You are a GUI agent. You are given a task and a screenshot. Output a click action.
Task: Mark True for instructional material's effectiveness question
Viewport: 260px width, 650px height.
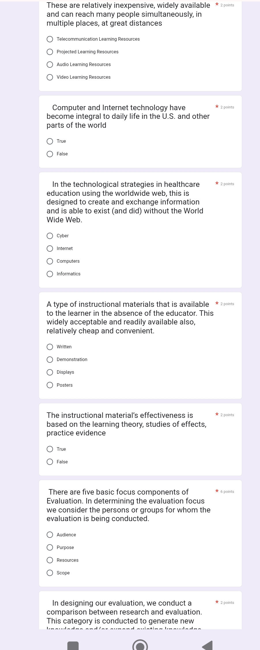[50, 449]
